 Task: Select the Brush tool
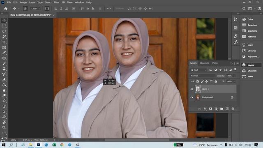4,63
